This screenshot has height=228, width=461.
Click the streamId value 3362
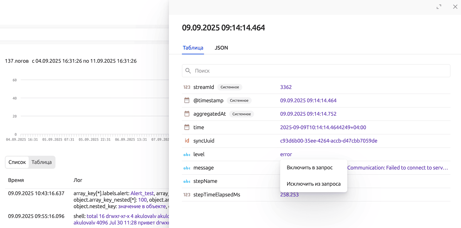(x=286, y=87)
